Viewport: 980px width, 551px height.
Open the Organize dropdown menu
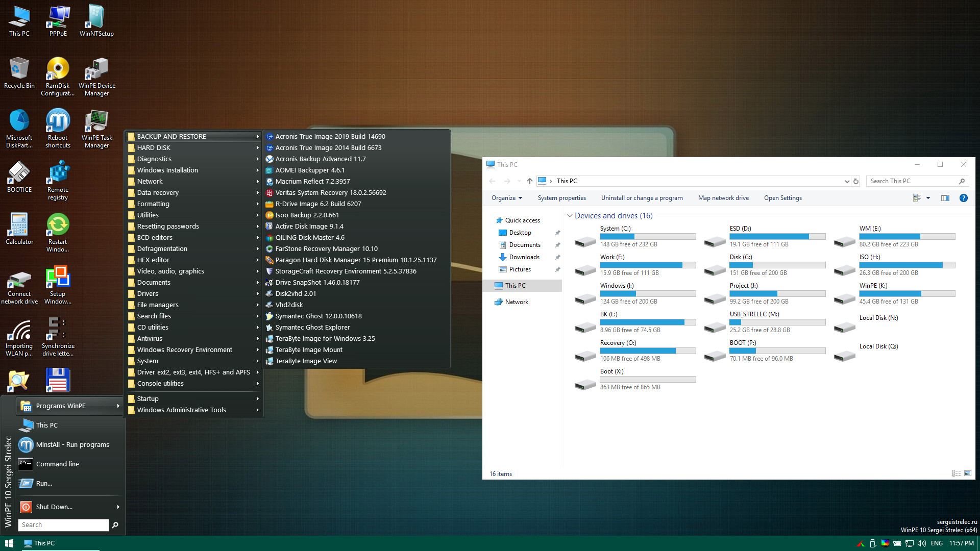click(506, 198)
